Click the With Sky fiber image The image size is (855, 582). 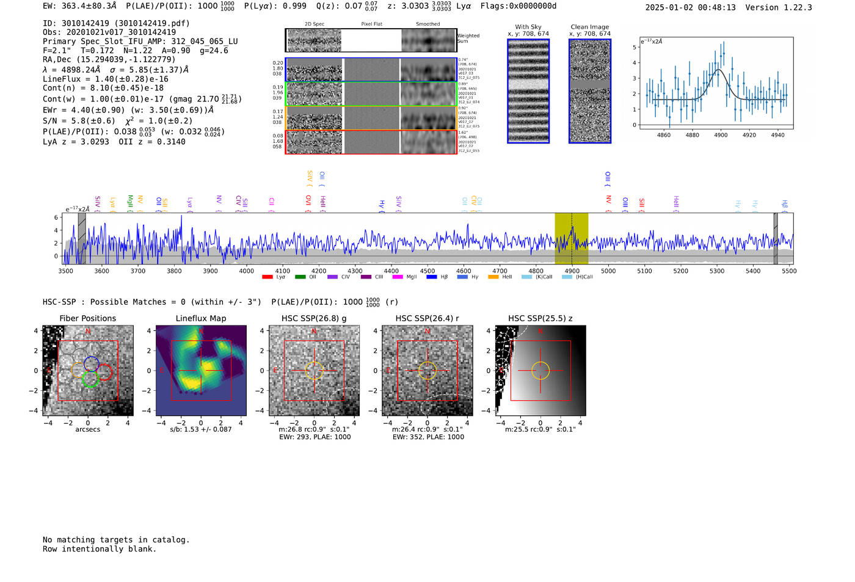click(528, 91)
